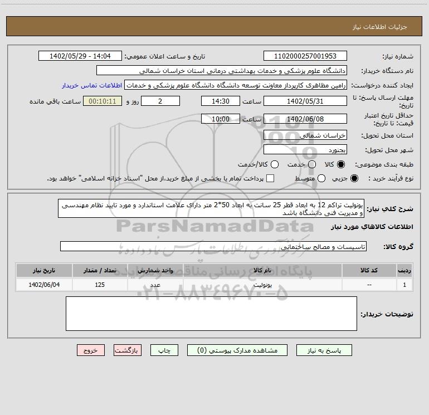The height and width of the screenshot is (415, 429).
Task: Click the بازگشت back button
Action: coord(128,350)
